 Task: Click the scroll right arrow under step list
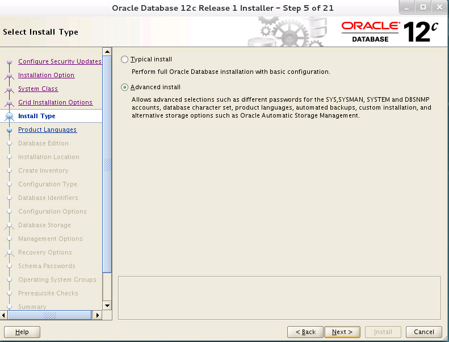[98, 315]
